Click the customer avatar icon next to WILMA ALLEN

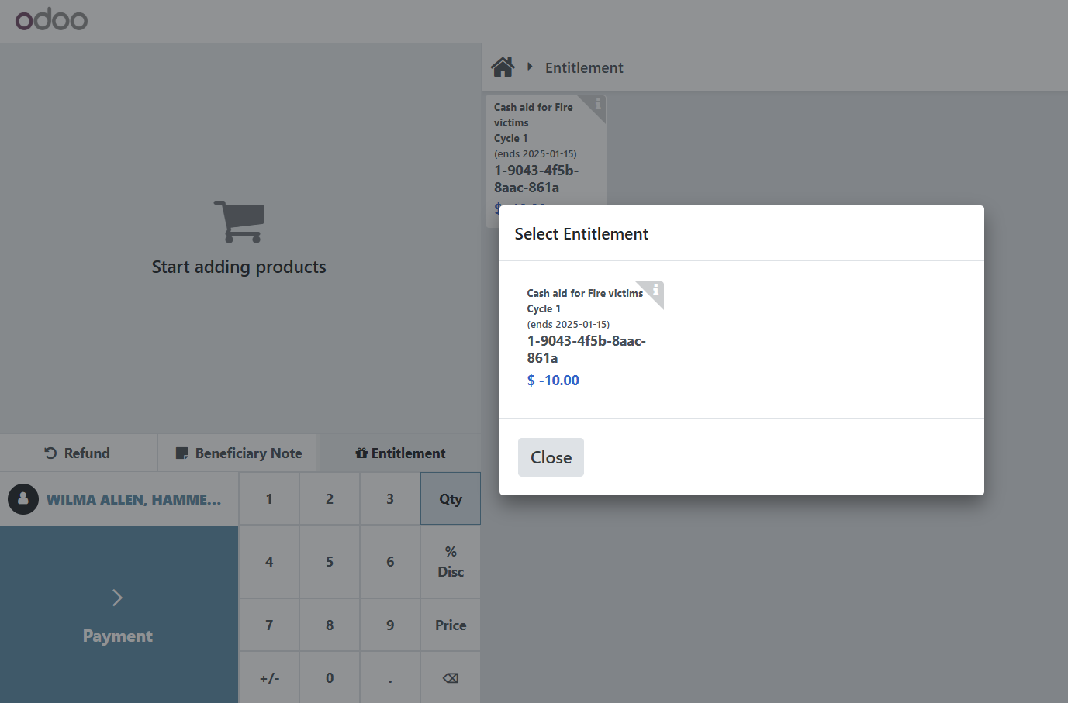(x=23, y=499)
